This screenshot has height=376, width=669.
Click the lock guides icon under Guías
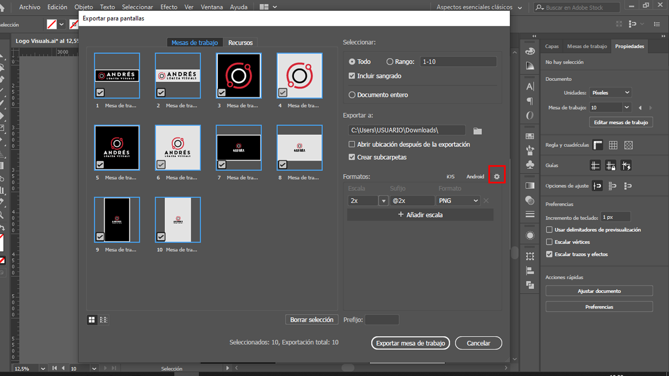611,165
